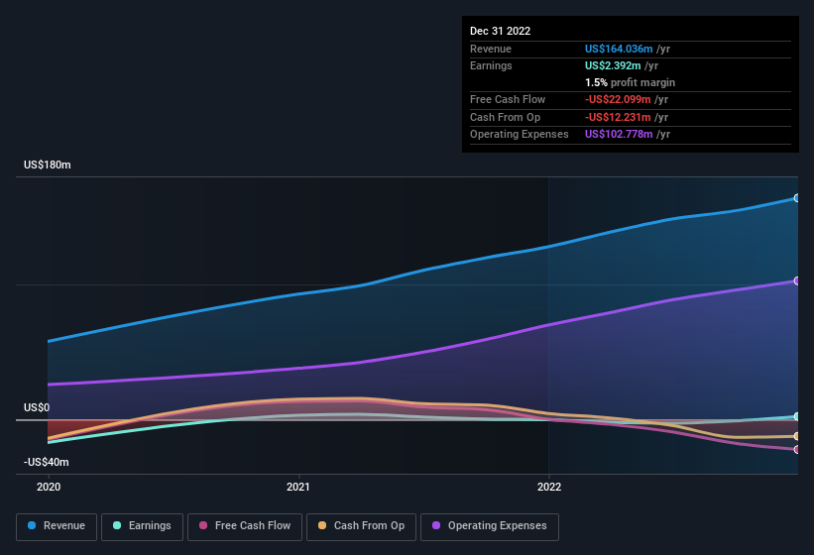Click the Operating Expenses label in tooltip
814x555 pixels.
coord(520,135)
